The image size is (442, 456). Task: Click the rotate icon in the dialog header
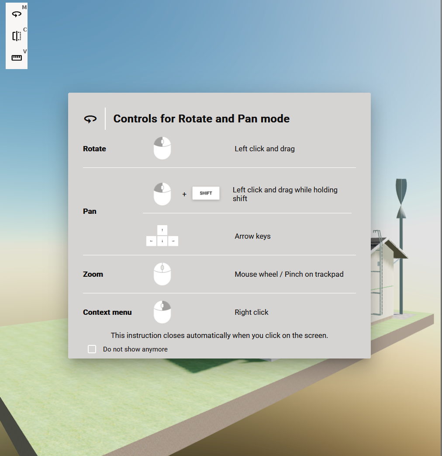click(90, 119)
